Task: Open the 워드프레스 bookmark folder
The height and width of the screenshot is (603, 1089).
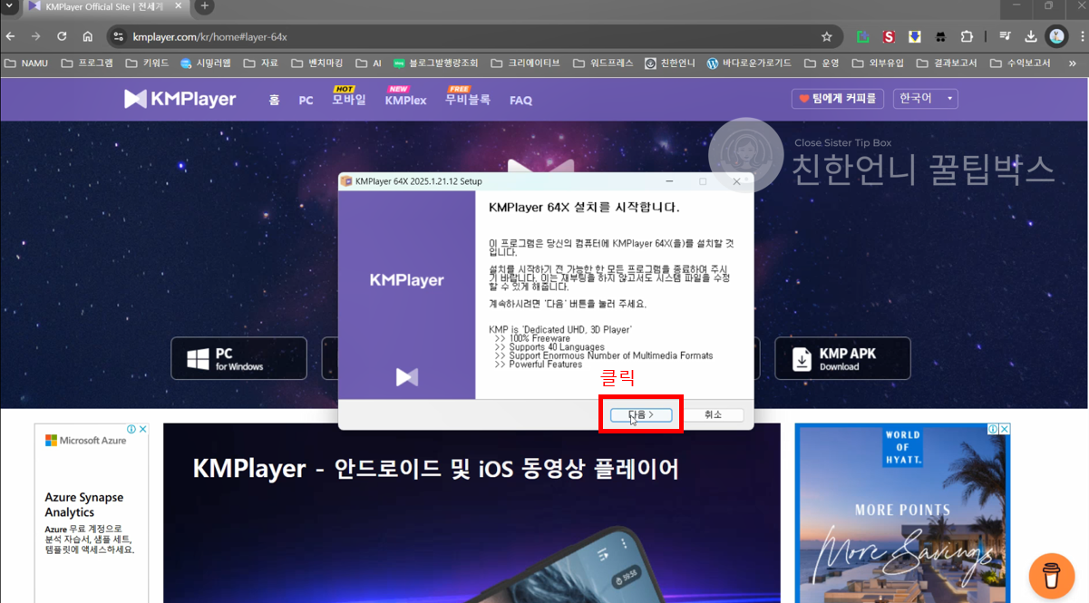Action: (604, 63)
